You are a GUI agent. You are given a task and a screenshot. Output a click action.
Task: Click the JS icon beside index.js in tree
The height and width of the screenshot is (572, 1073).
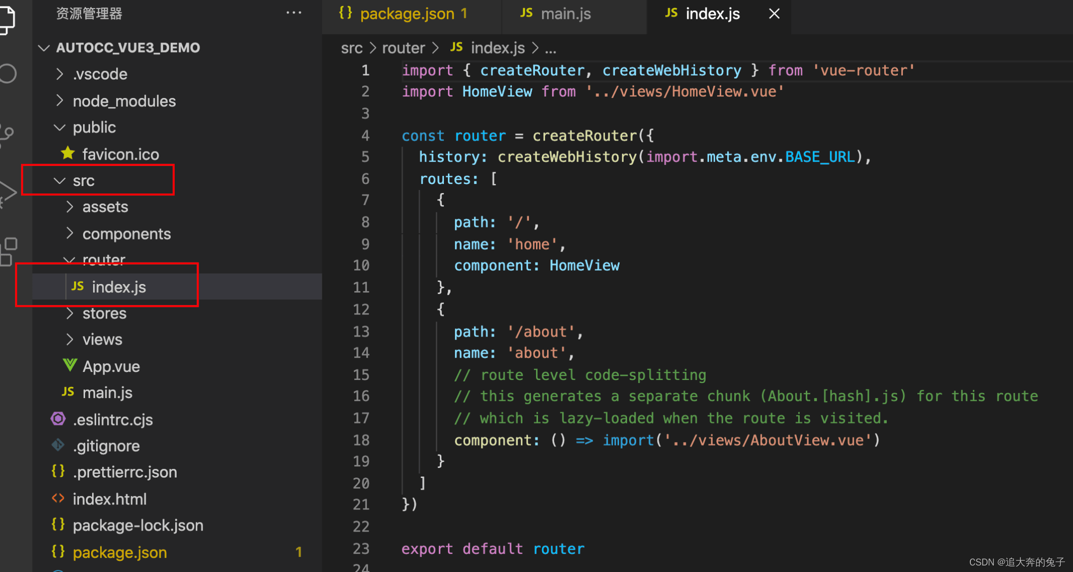tap(78, 286)
